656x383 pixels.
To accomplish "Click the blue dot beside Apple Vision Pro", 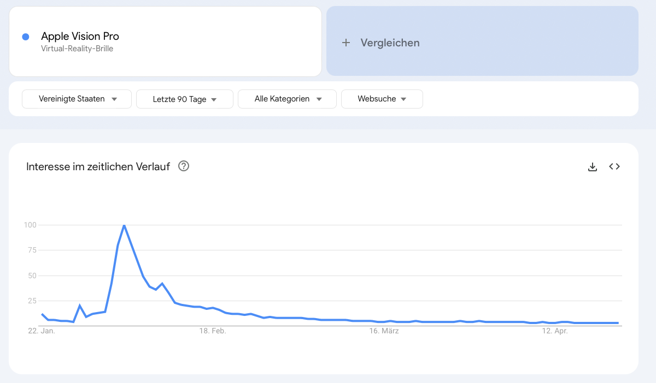I will pos(25,37).
